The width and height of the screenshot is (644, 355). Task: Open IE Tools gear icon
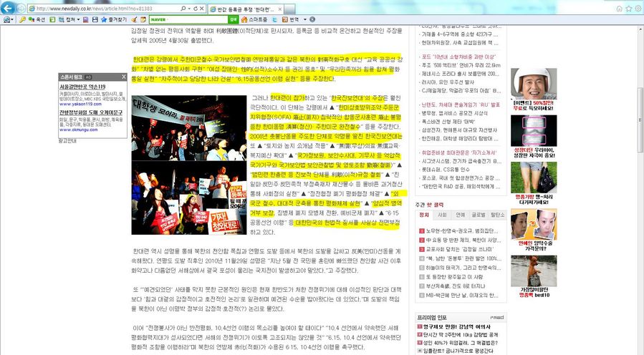[637, 9]
